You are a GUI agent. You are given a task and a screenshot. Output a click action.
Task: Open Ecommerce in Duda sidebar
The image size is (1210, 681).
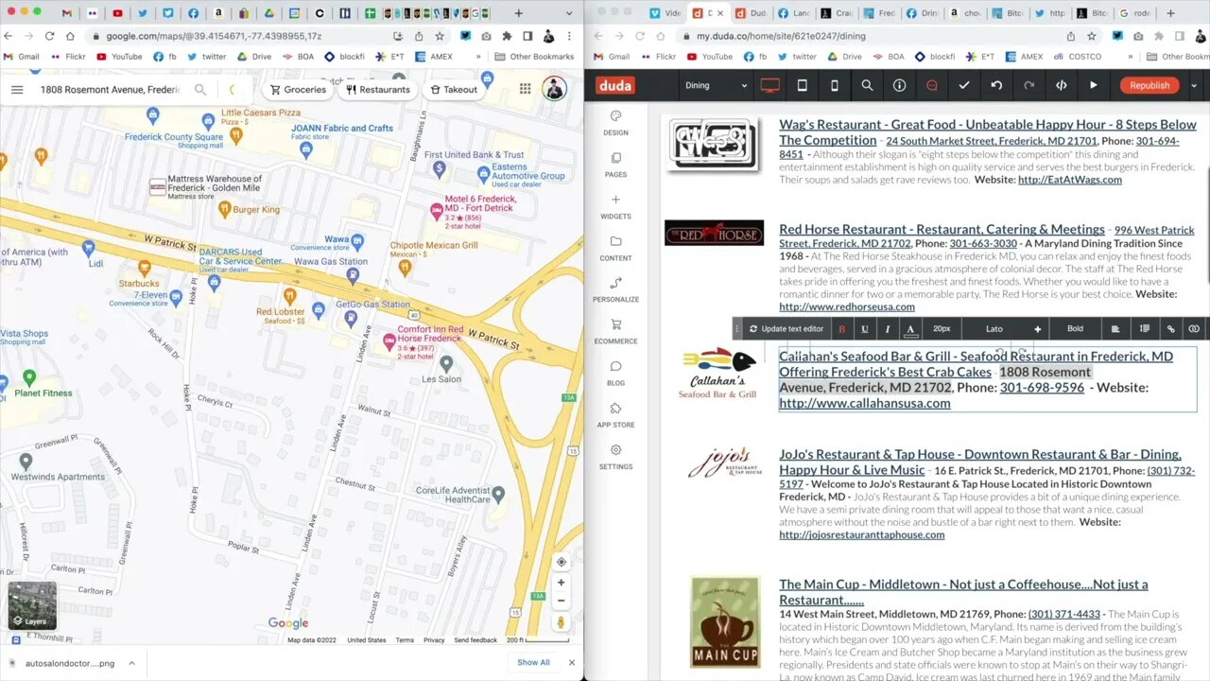click(x=615, y=331)
